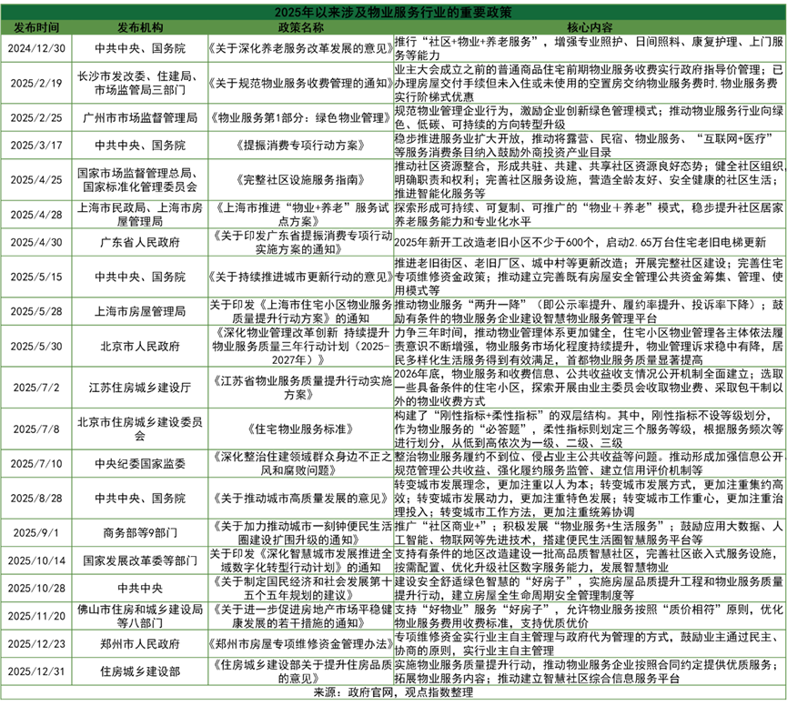Screen dimensions: 787x706
Task: Click last data row cell under '发布机构'
Action: [140, 671]
